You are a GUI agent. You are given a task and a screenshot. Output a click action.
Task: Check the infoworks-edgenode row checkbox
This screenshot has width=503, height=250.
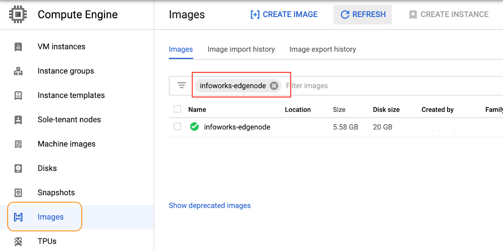pyautogui.click(x=177, y=127)
